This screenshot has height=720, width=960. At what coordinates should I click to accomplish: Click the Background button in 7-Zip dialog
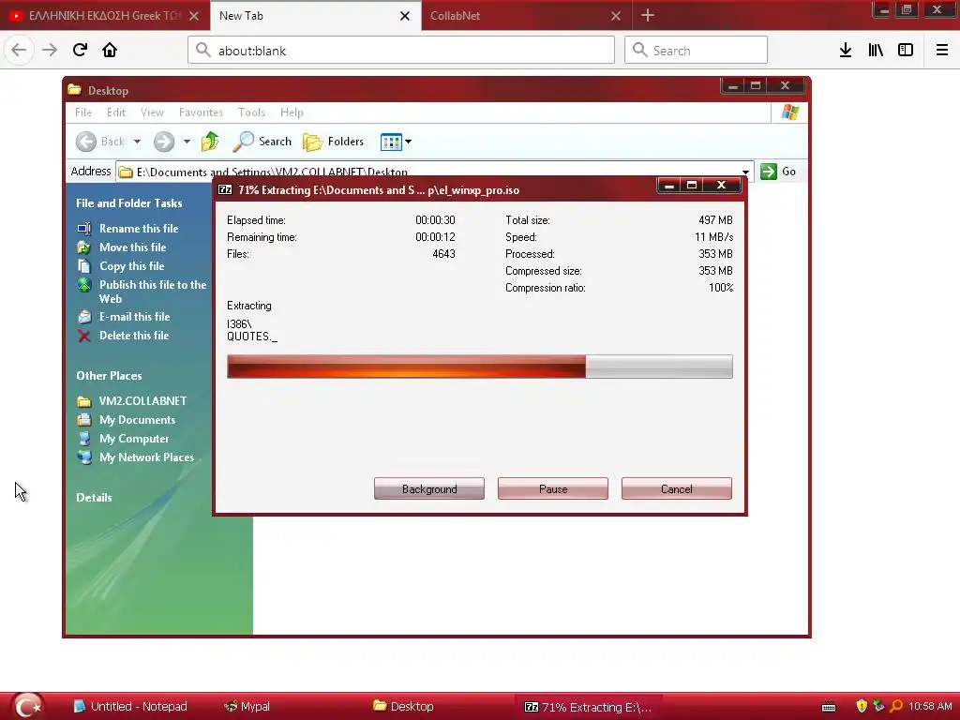tap(429, 488)
